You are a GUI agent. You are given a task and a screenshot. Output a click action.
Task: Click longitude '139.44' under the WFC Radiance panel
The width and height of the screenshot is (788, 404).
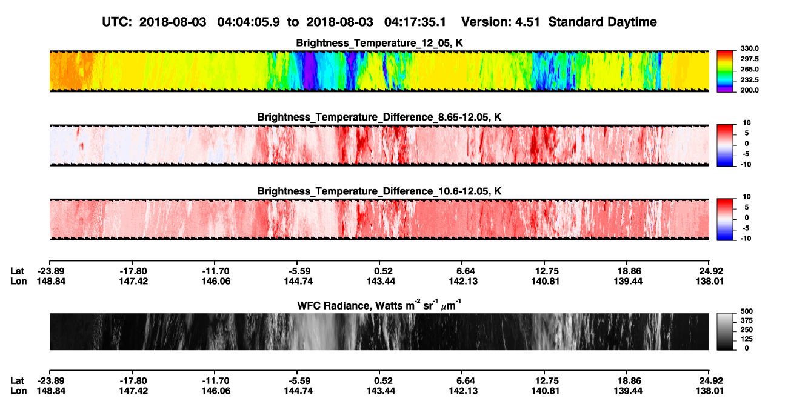[628, 390]
